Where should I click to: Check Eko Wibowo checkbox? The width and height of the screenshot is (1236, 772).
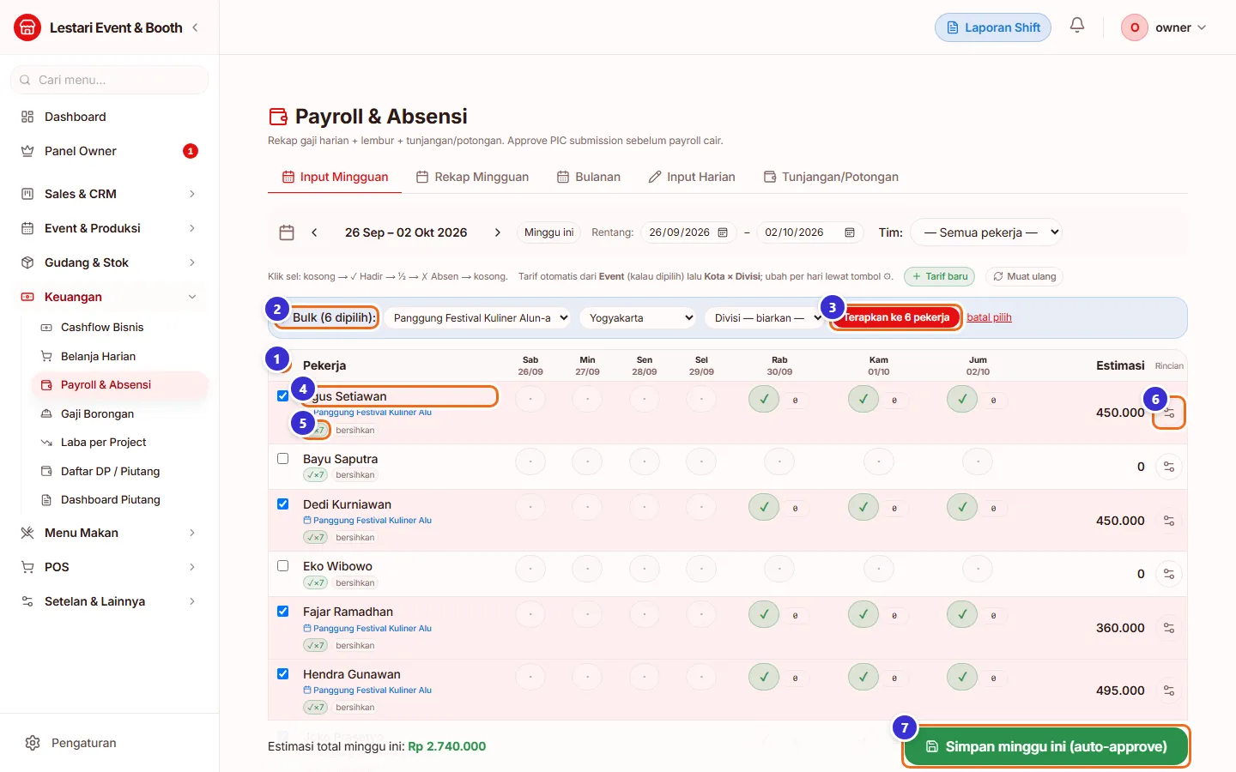point(282,566)
